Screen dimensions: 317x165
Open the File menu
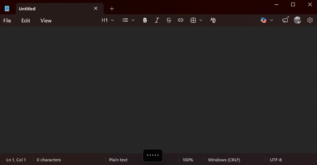[x=7, y=21]
